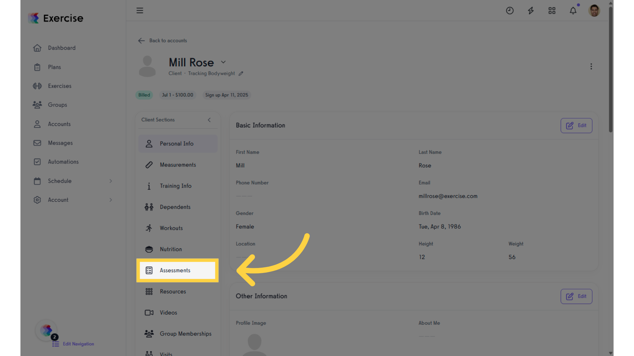Expand the dropdown next to Mill Rose
Screen dimensions: 634x356
point(223,62)
